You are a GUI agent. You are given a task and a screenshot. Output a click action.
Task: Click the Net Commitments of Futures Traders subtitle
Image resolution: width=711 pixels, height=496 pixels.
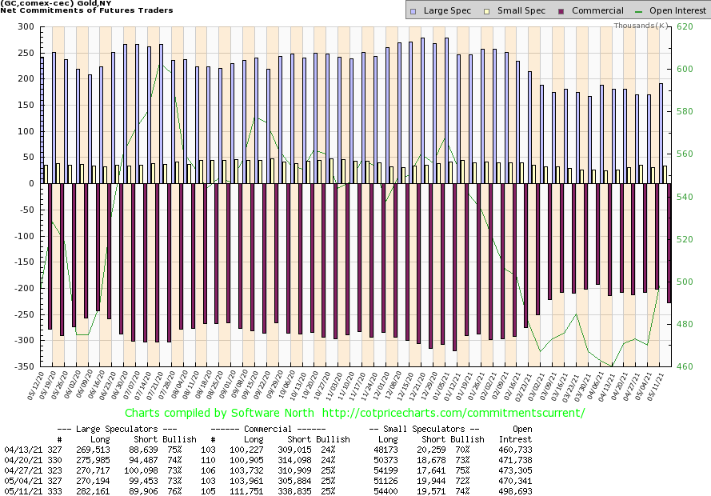pyautogui.click(x=80, y=11)
